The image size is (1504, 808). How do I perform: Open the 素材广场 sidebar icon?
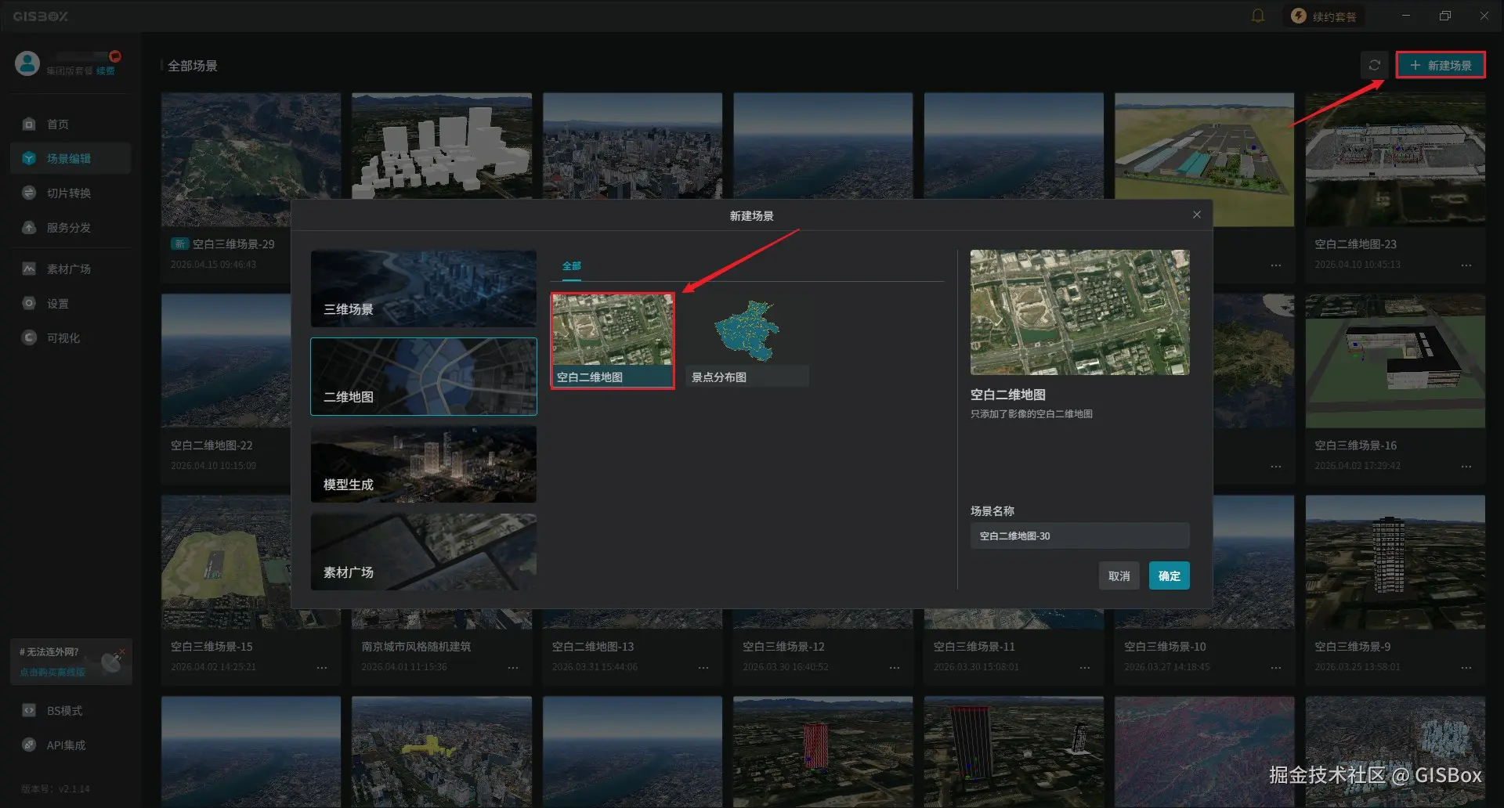(29, 269)
